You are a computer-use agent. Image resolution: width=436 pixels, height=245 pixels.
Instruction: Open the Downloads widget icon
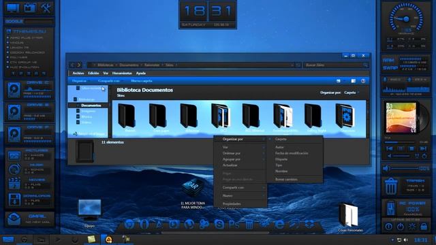(x=14, y=199)
